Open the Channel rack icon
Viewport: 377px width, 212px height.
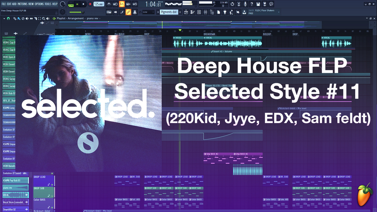click(x=199, y=12)
